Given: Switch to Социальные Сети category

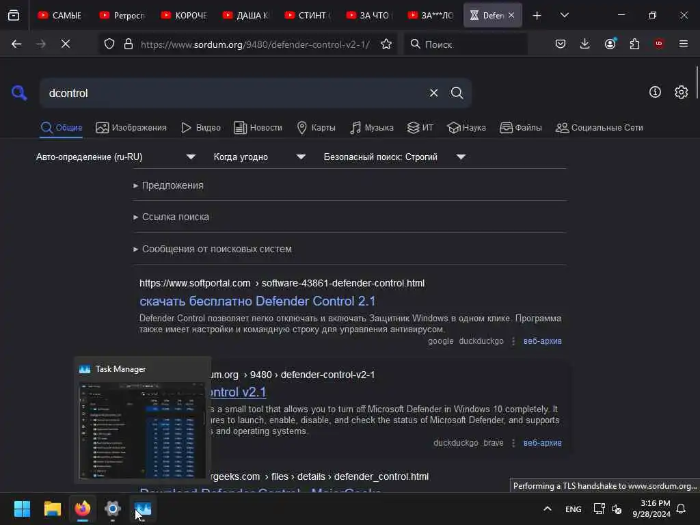Looking at the screenshot, I should [x=599, y=128].
